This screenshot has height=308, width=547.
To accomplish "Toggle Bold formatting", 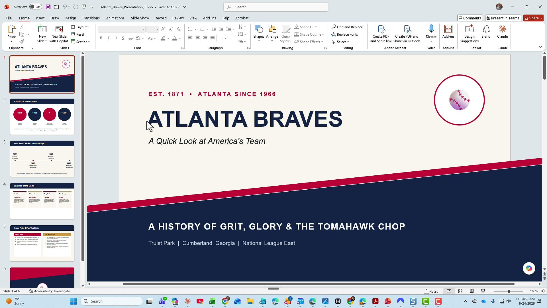I will tap(101, 38).
